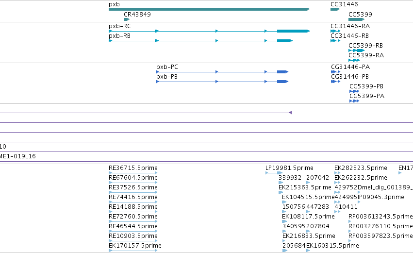Select the CG5399-RB transcript label
The image size is (413, 253).
click(365, 46)
